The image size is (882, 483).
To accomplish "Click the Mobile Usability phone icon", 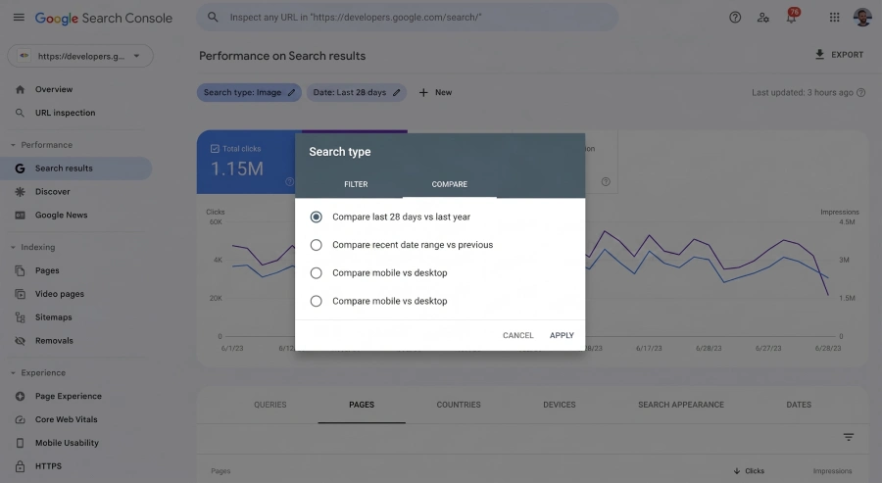I will [x=21, y=443].
